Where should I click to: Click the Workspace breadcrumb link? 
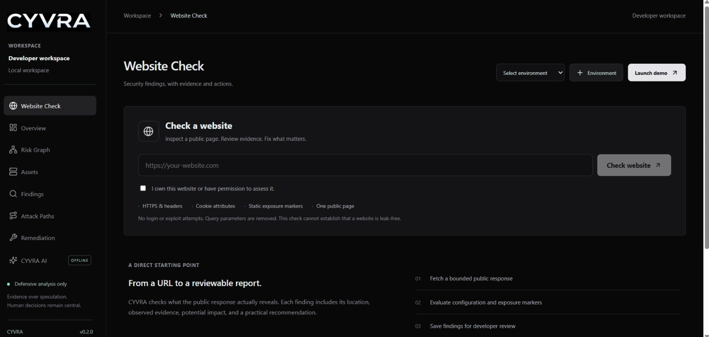137,16
